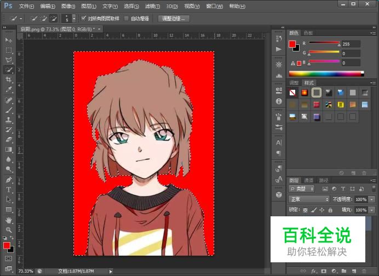Open status bar info arrow
The width and height of the screenshot is (379, 276).
[x=111, y=272]
